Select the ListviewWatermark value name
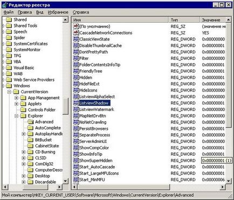 click(x=97, y=109)
